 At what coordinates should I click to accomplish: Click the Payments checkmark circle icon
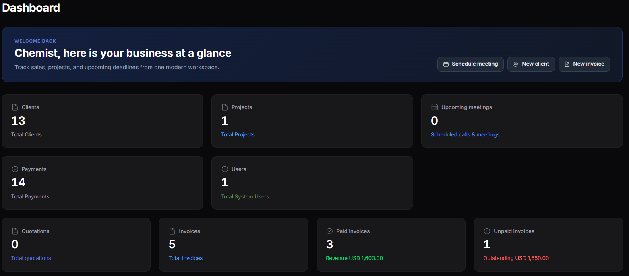coord(15,169)
